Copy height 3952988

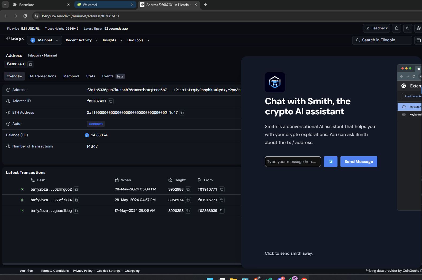[188, 189]
